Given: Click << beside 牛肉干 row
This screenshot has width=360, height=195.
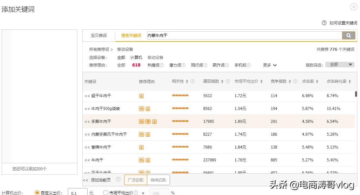Looking at the screenshot, I should point(87,160).
